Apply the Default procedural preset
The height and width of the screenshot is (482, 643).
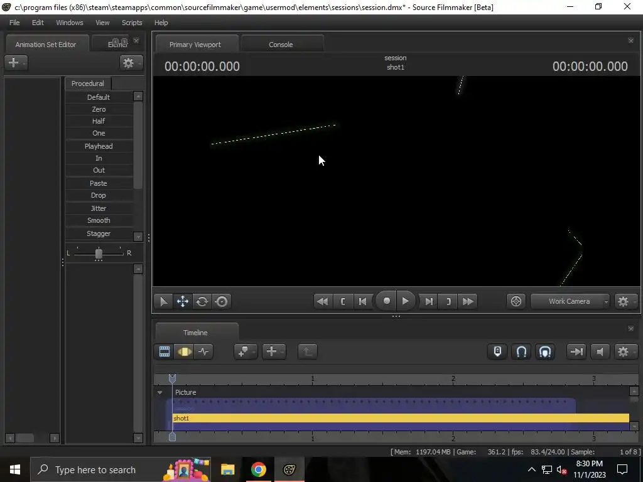99,97
